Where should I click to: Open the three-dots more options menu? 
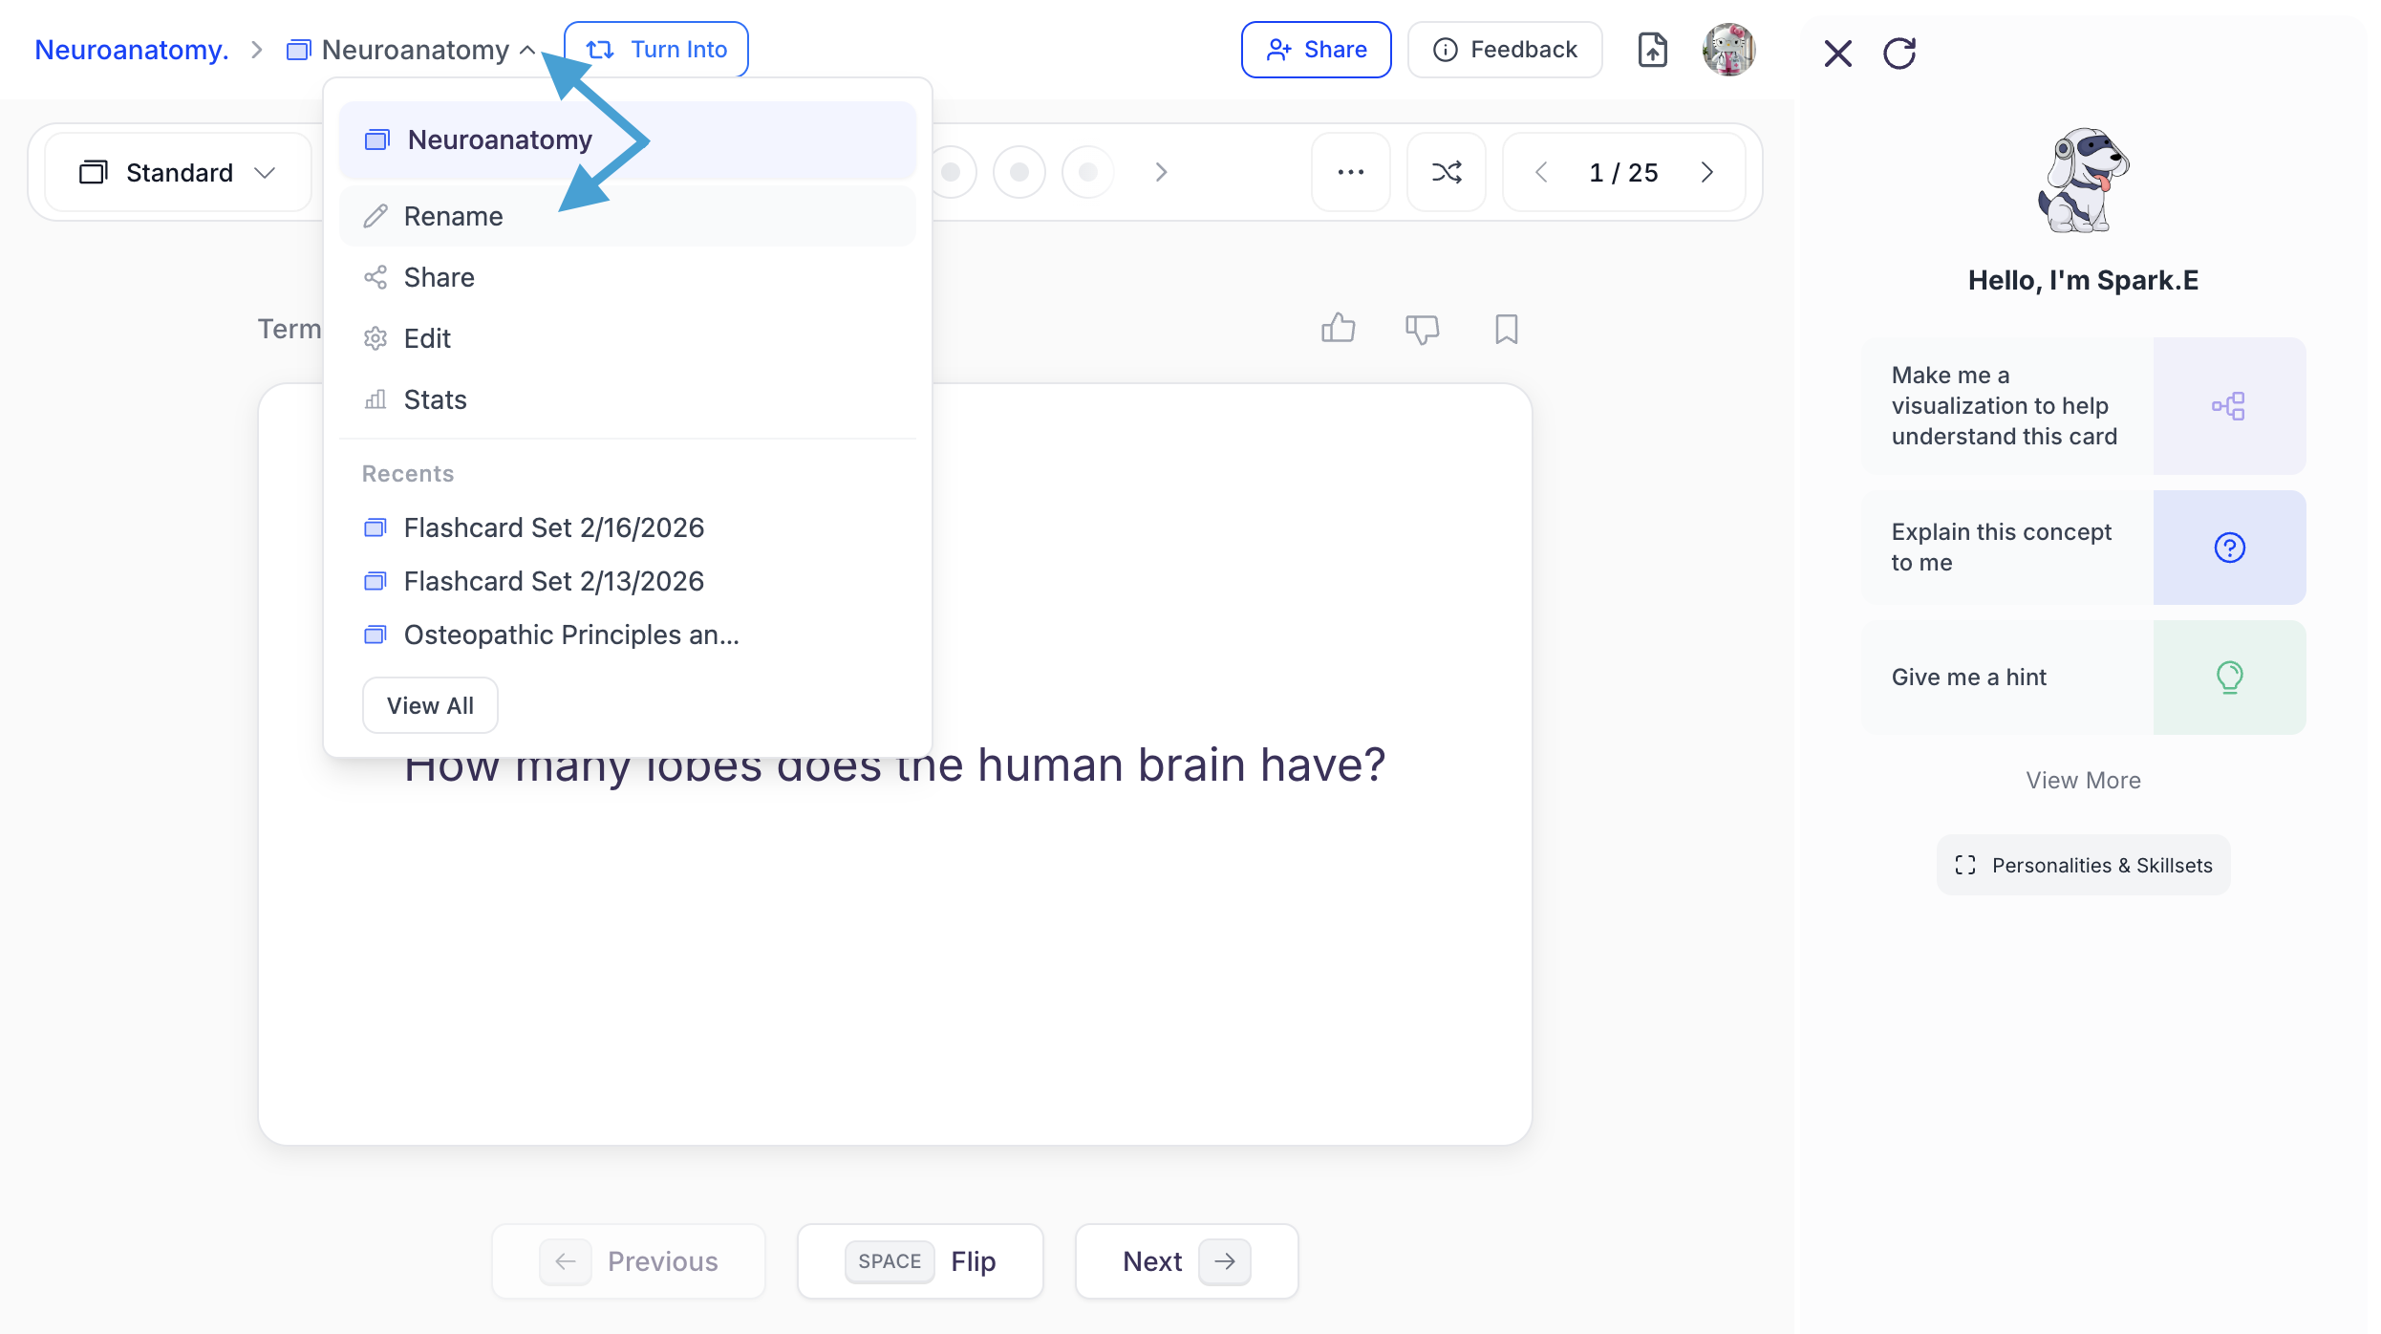coord(1350,172)
